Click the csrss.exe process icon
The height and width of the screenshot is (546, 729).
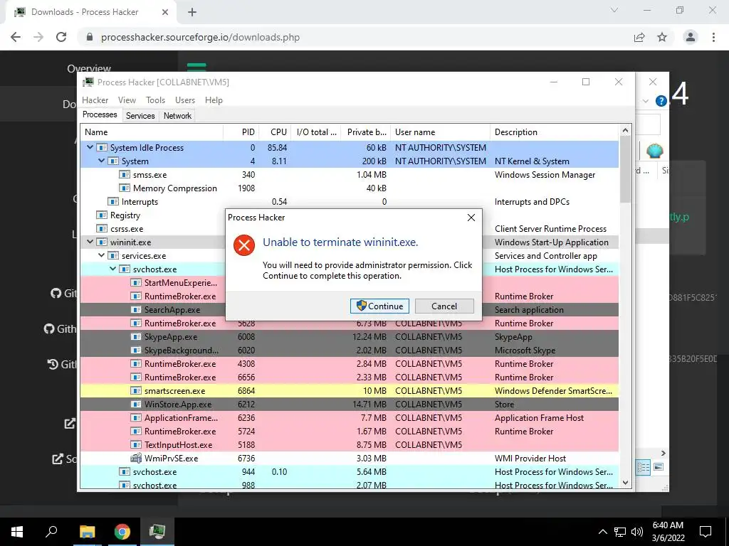point(101,228)
